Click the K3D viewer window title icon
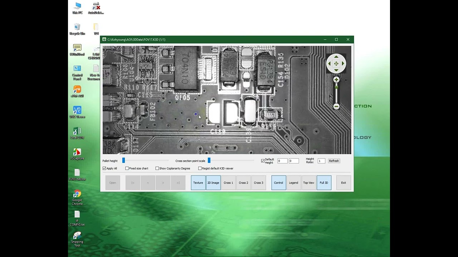The height and width of the screenshot is (257, 458). click(x=104, y=40)
